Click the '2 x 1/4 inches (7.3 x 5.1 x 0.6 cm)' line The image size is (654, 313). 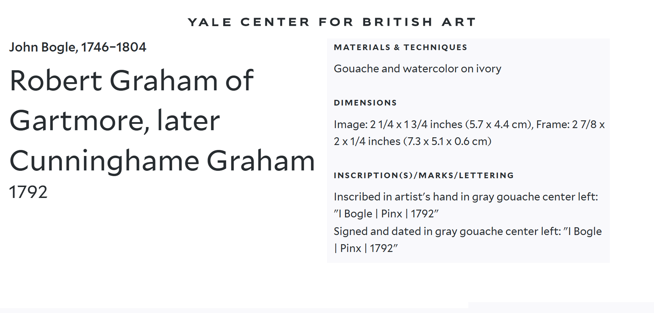[412, 142]
